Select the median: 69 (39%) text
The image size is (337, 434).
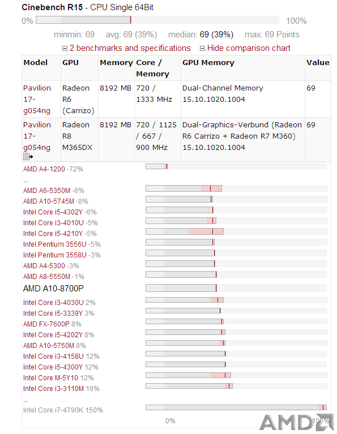tap(201, 35)
